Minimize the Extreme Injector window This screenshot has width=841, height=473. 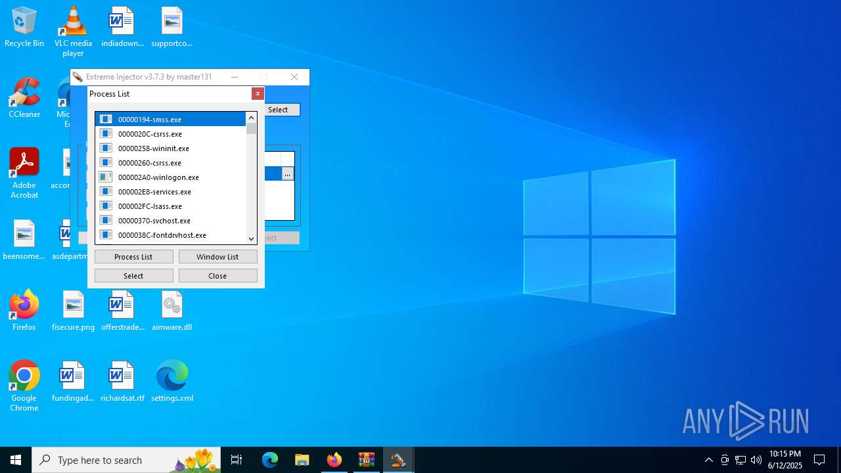click(235, 77)
